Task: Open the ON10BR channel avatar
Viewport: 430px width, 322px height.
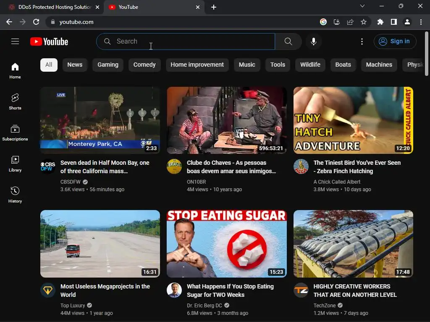Action: click(174, 166)
